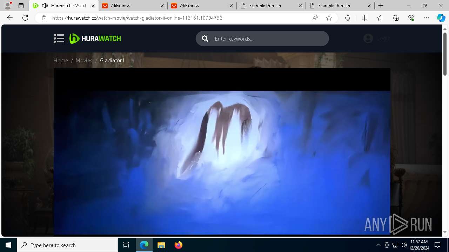Click the page vertical scrollbar thumb
This screenshot has height=252, width=449.
pyautogui.click(x=445, y=54)
